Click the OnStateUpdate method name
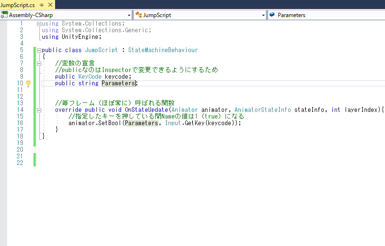 pyautogui.click(x=146, y=109)
